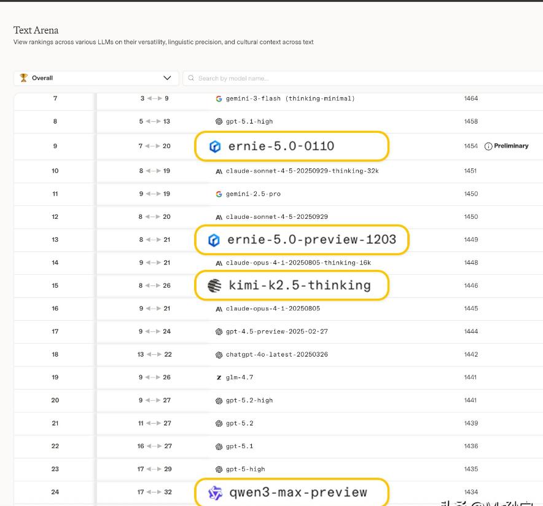Click the icon beside ernie-5.0-preview-1203
This screenshot has width=543, height=506.
click(x=214, y=240)
